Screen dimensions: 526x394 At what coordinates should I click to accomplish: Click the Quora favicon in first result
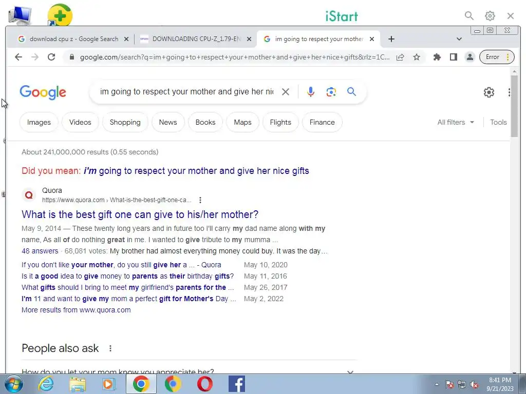pos(29,195)
